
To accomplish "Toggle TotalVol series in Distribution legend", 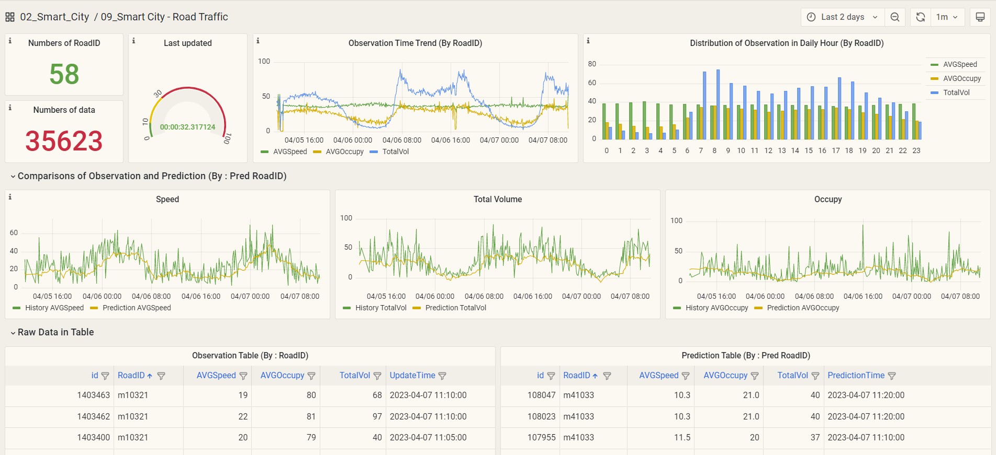I will pyautogui.click(x=956, y=92).
